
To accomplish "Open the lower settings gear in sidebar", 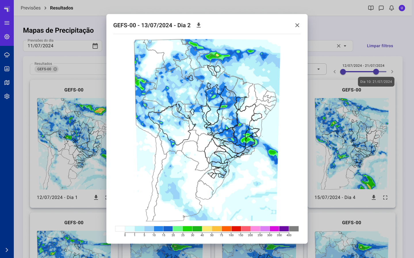I will point(7,96).
